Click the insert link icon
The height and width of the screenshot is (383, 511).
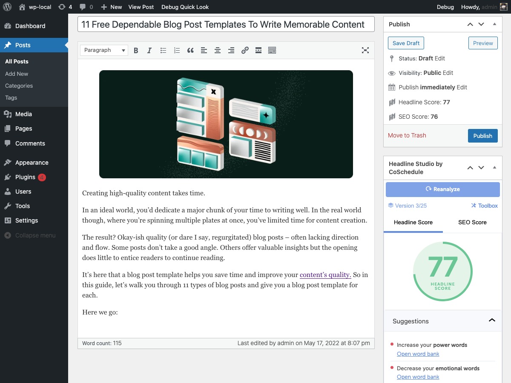pyautogui.click(x=245, y=50)
